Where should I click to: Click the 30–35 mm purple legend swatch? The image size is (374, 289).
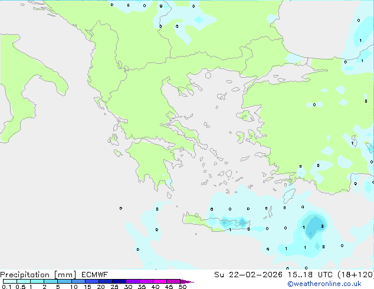[x=133, y=281]
